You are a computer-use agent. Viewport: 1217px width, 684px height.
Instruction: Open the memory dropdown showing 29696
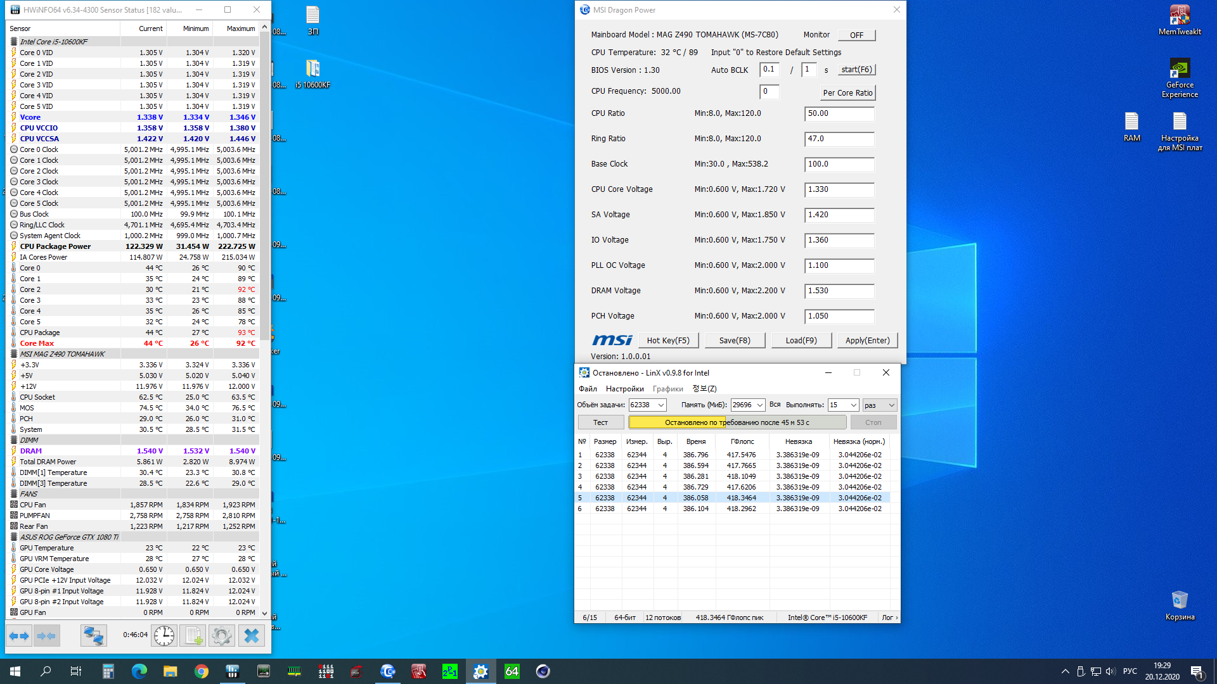click(x=759, y=405)
